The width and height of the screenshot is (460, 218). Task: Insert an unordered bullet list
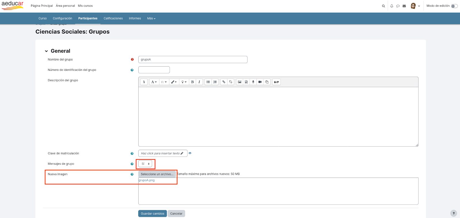(208, 82)
